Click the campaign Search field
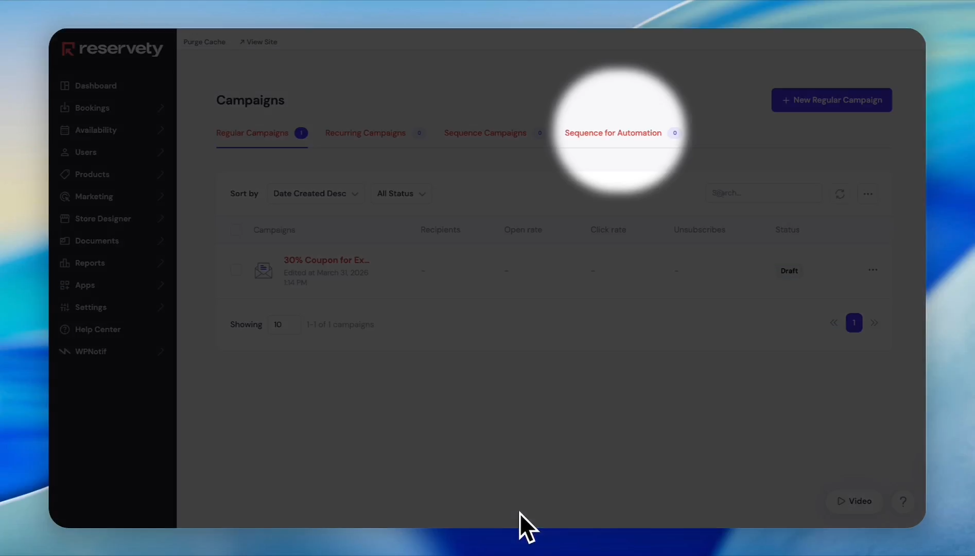This screenshot has height=556, width=975. [763, 193]
